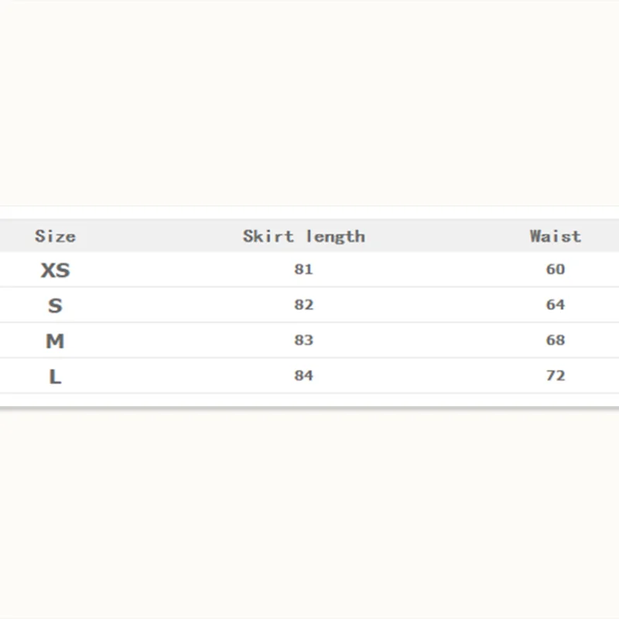The image size is (619, 619).
Task: Click the Size column header
Action: [55, 236]
